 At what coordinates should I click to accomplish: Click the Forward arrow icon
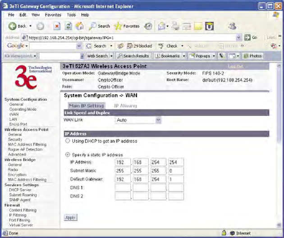[40, 27]
